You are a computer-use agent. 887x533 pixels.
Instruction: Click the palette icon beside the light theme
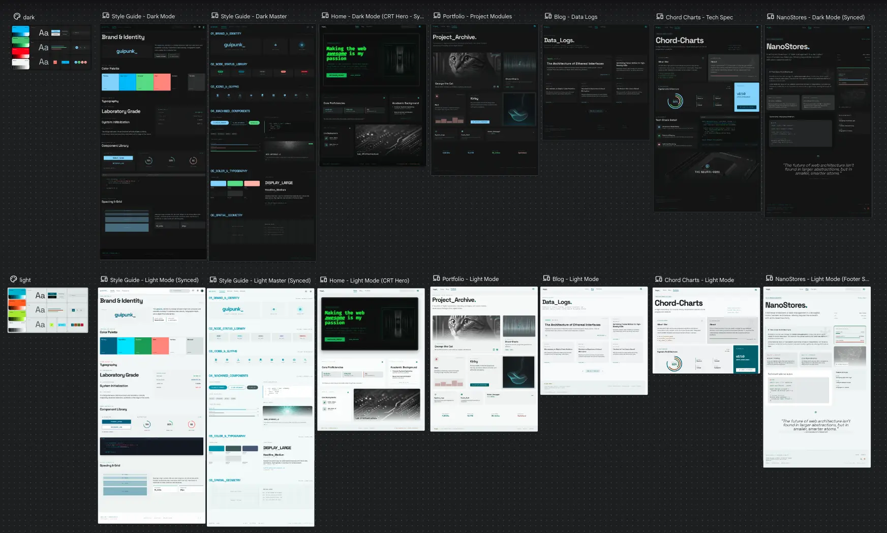pos(14,279)
